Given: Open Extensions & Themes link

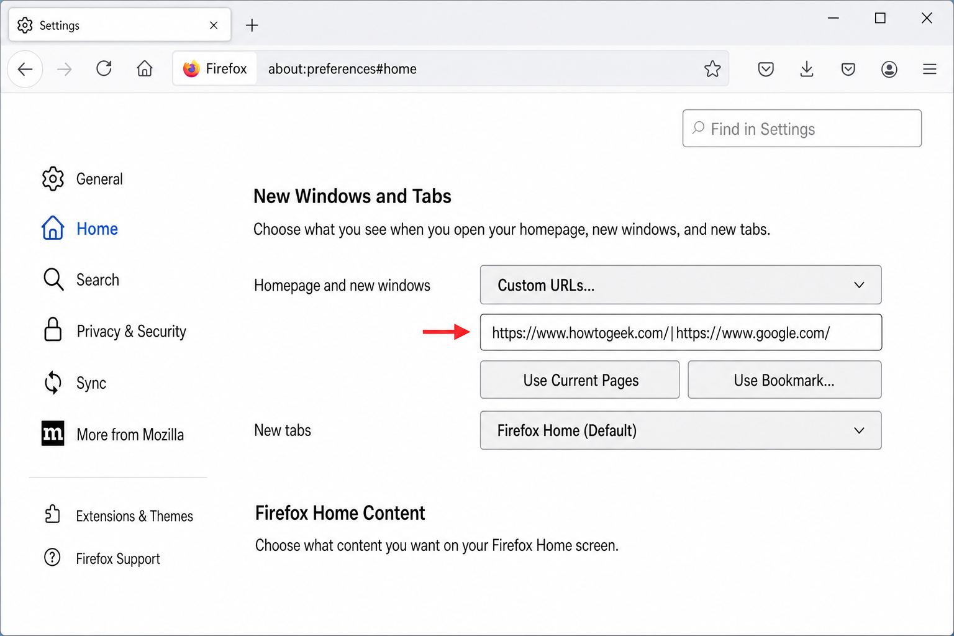Looking at the screenshot, I should tap(134, 516).
